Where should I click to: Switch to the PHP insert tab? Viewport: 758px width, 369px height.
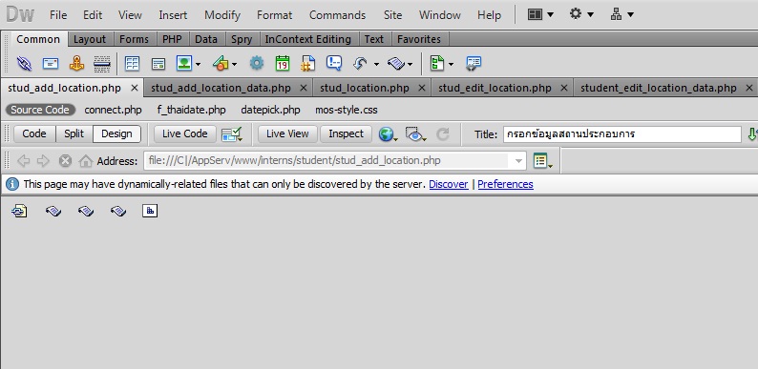pyautogui.click(x=172, y=39)
